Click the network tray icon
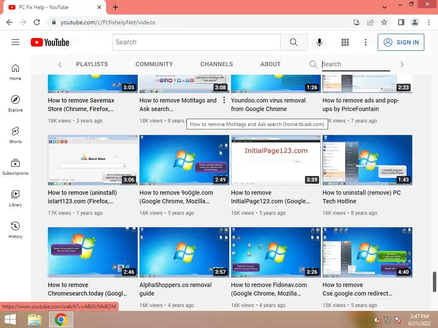Viewport: 438px width, 328px height. tap(387, 319)
